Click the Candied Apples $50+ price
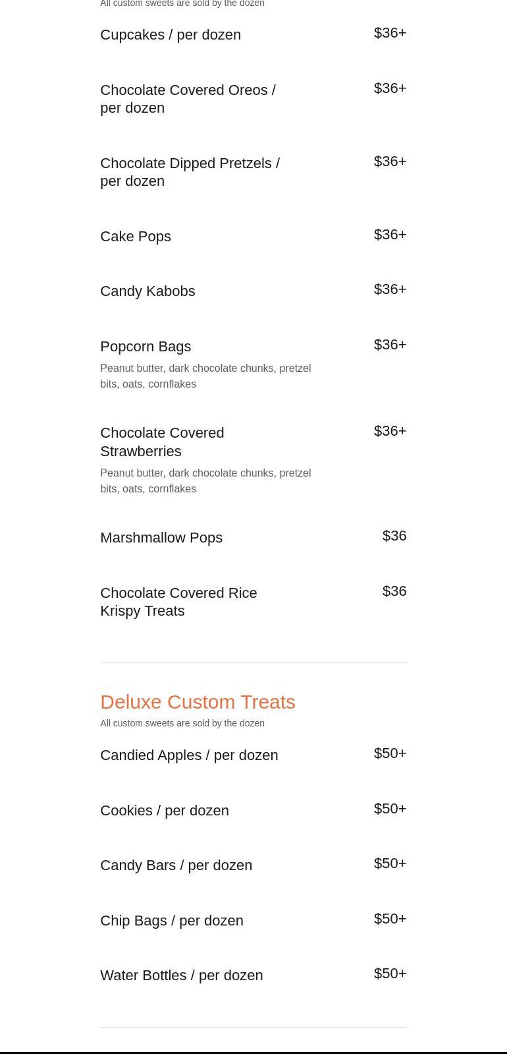507x1054 pixels. click(390, 753)
